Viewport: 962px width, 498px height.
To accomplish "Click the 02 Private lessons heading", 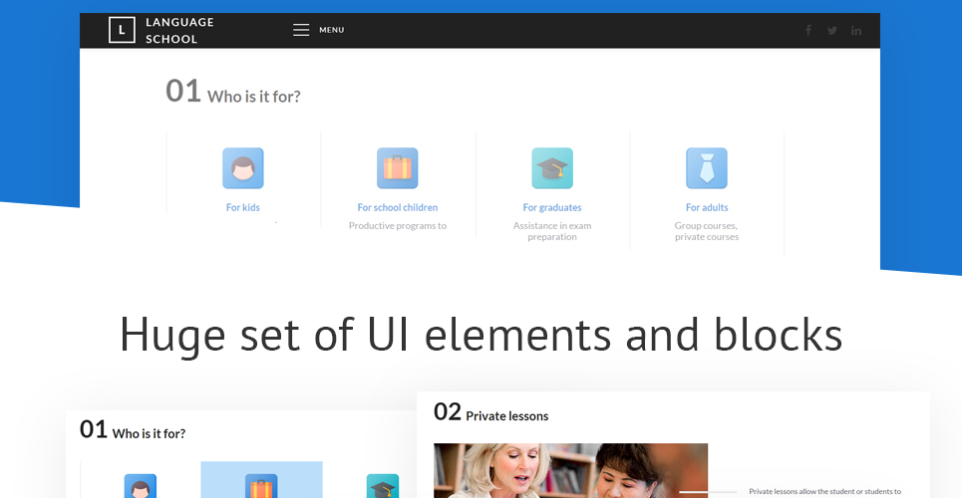I will tap(490, 412).
